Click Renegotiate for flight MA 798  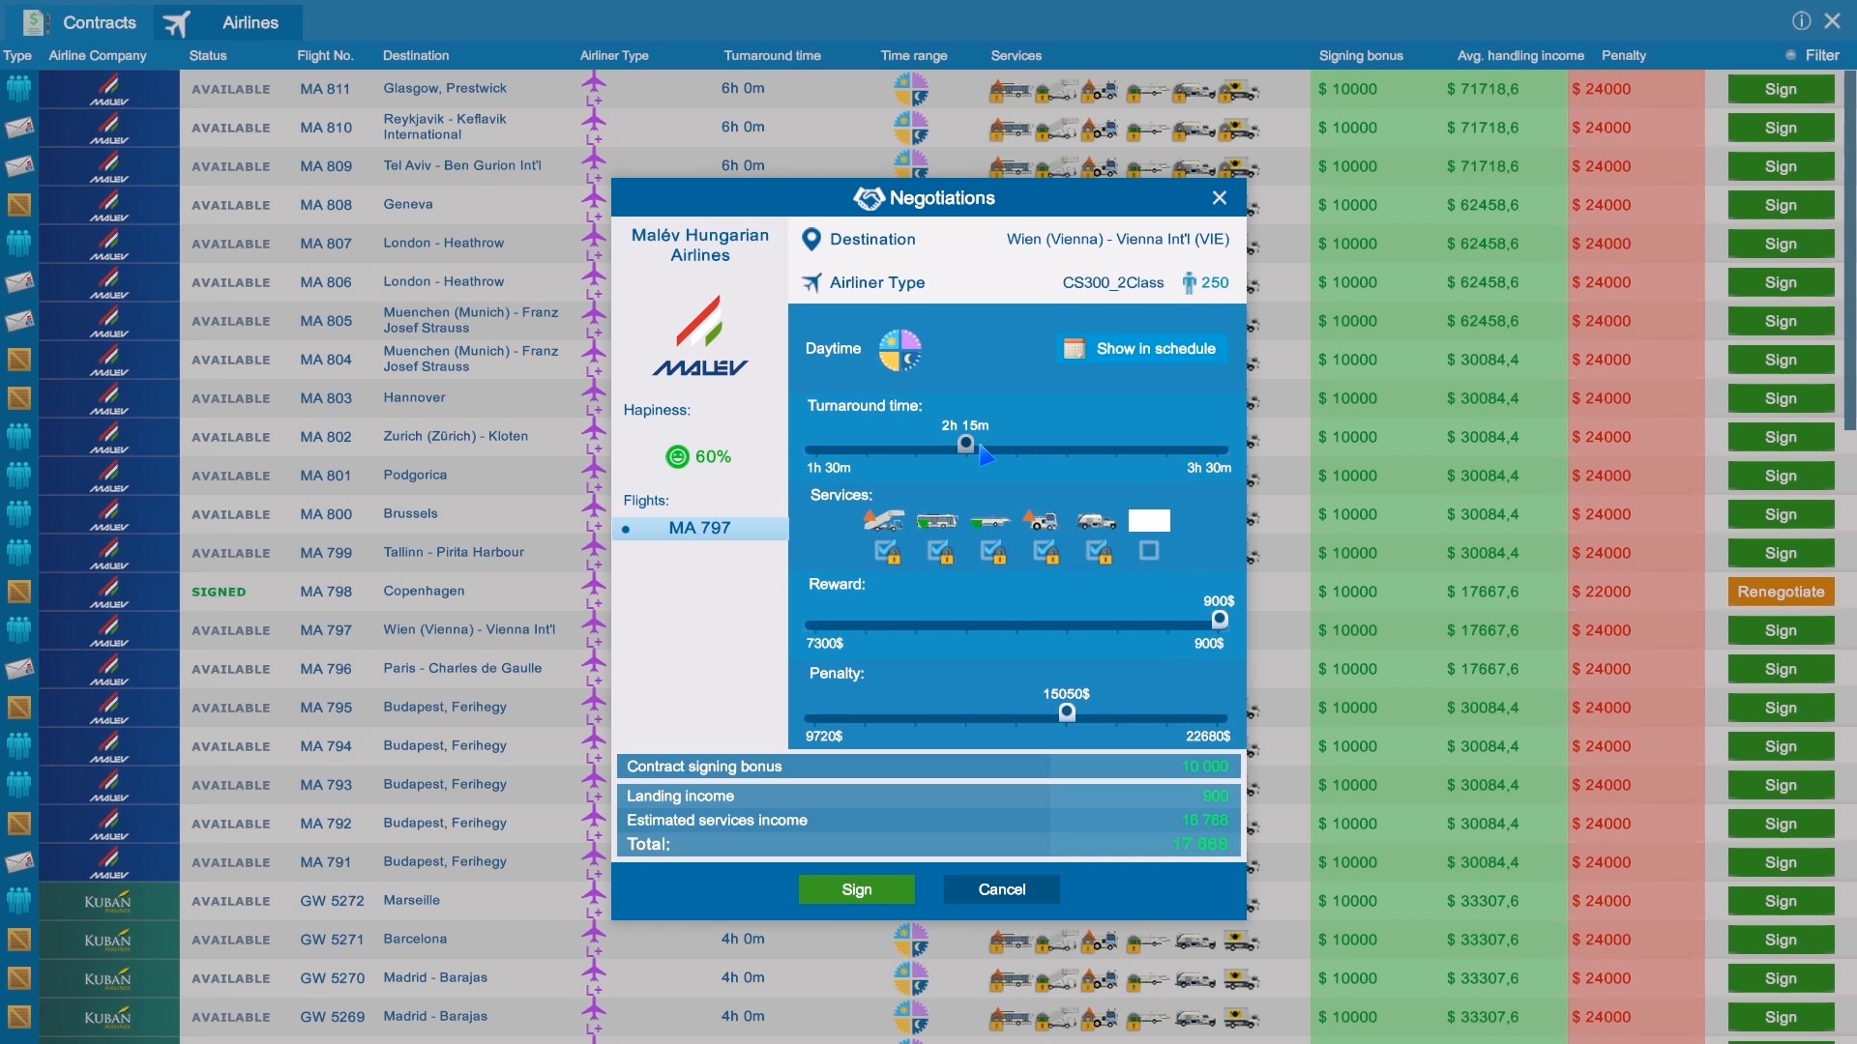pos(1780,592)
